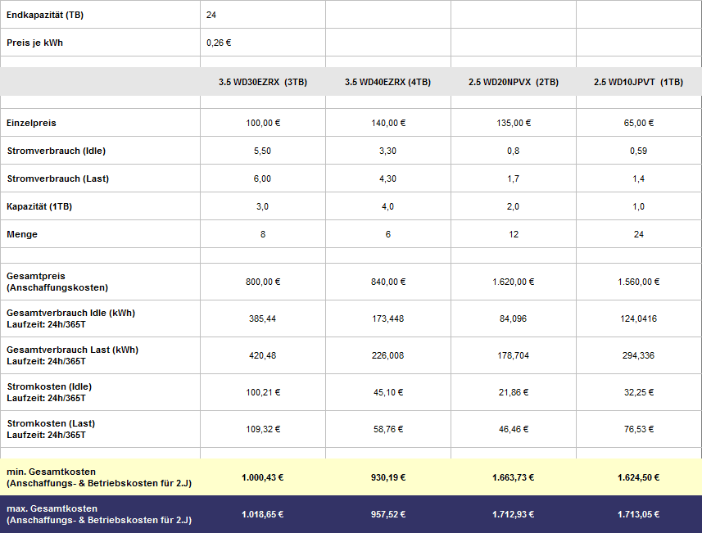Click column header 2.5 WD20NPVX (2TB)
The width and height of the screenshot is (702, 533).
pos(514,82)
